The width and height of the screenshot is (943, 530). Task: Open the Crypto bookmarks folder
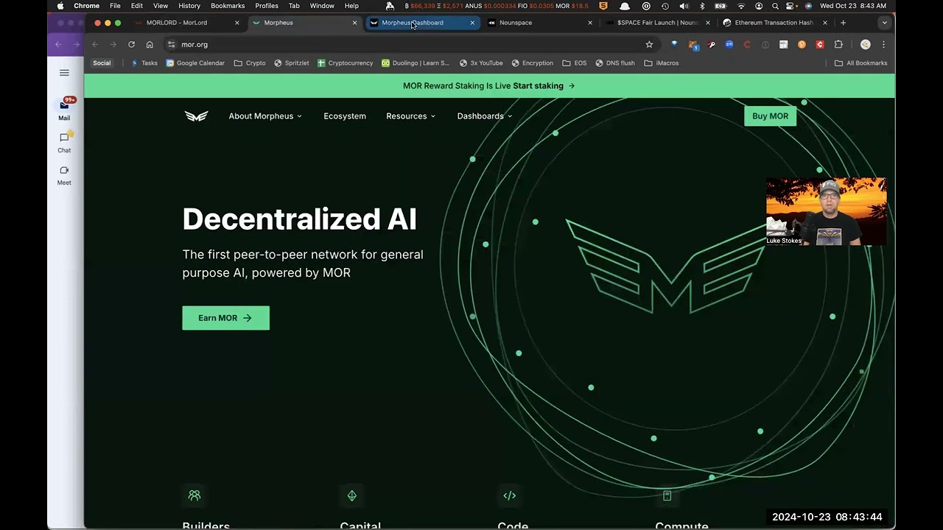click(250, 63)
